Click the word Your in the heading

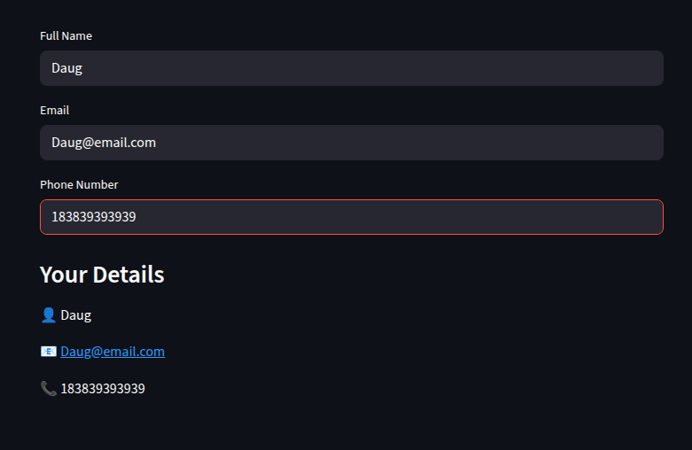[x=64, y=275]
